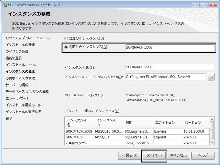Click the 次へ(N) > button
Screen dimensions: 220x165
[154, 155]
